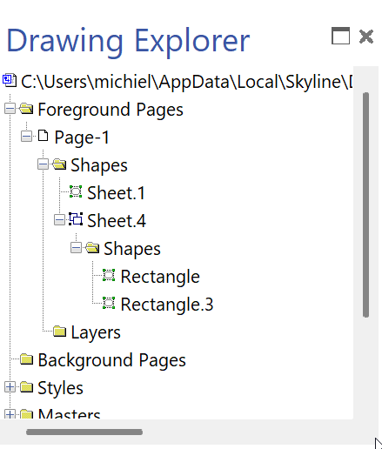Collapse the Shapes folder under Page-1

pos(43,164)
